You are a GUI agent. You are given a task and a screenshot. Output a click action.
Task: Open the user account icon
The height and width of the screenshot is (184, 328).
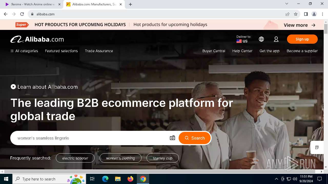point(276,39)
